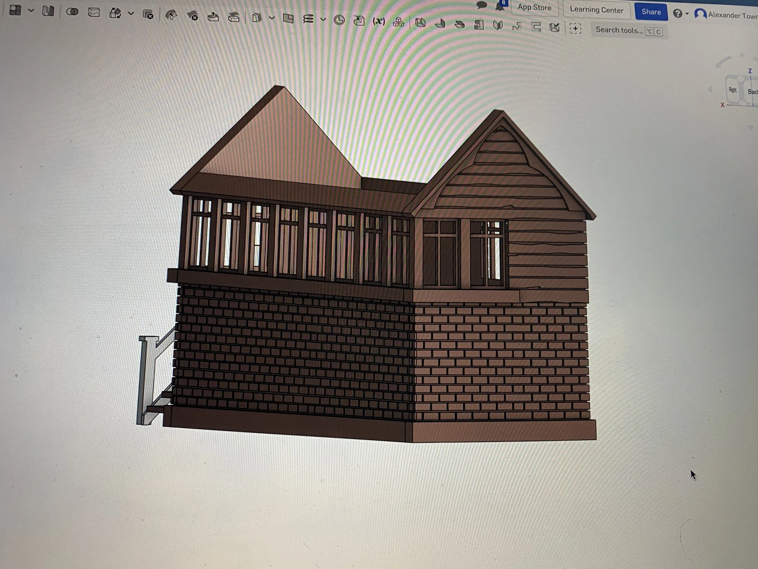Select the Move face tool
This screenshot has height=569, width=758.
coord(213,17)
